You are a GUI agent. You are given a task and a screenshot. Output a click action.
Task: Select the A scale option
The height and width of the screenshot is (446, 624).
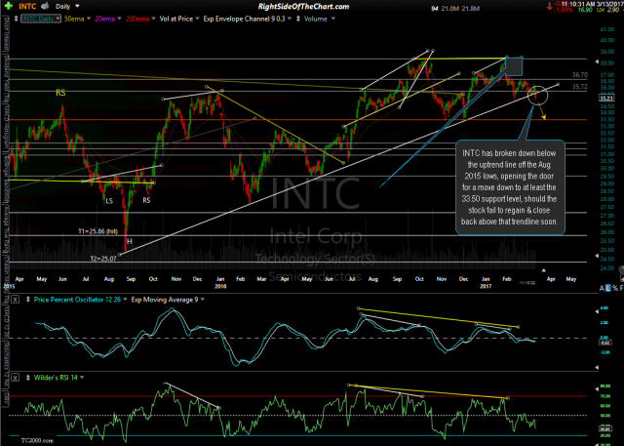tap(602, 288)
